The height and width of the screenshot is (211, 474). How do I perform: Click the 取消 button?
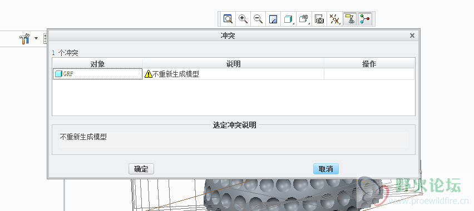[326, 169]
